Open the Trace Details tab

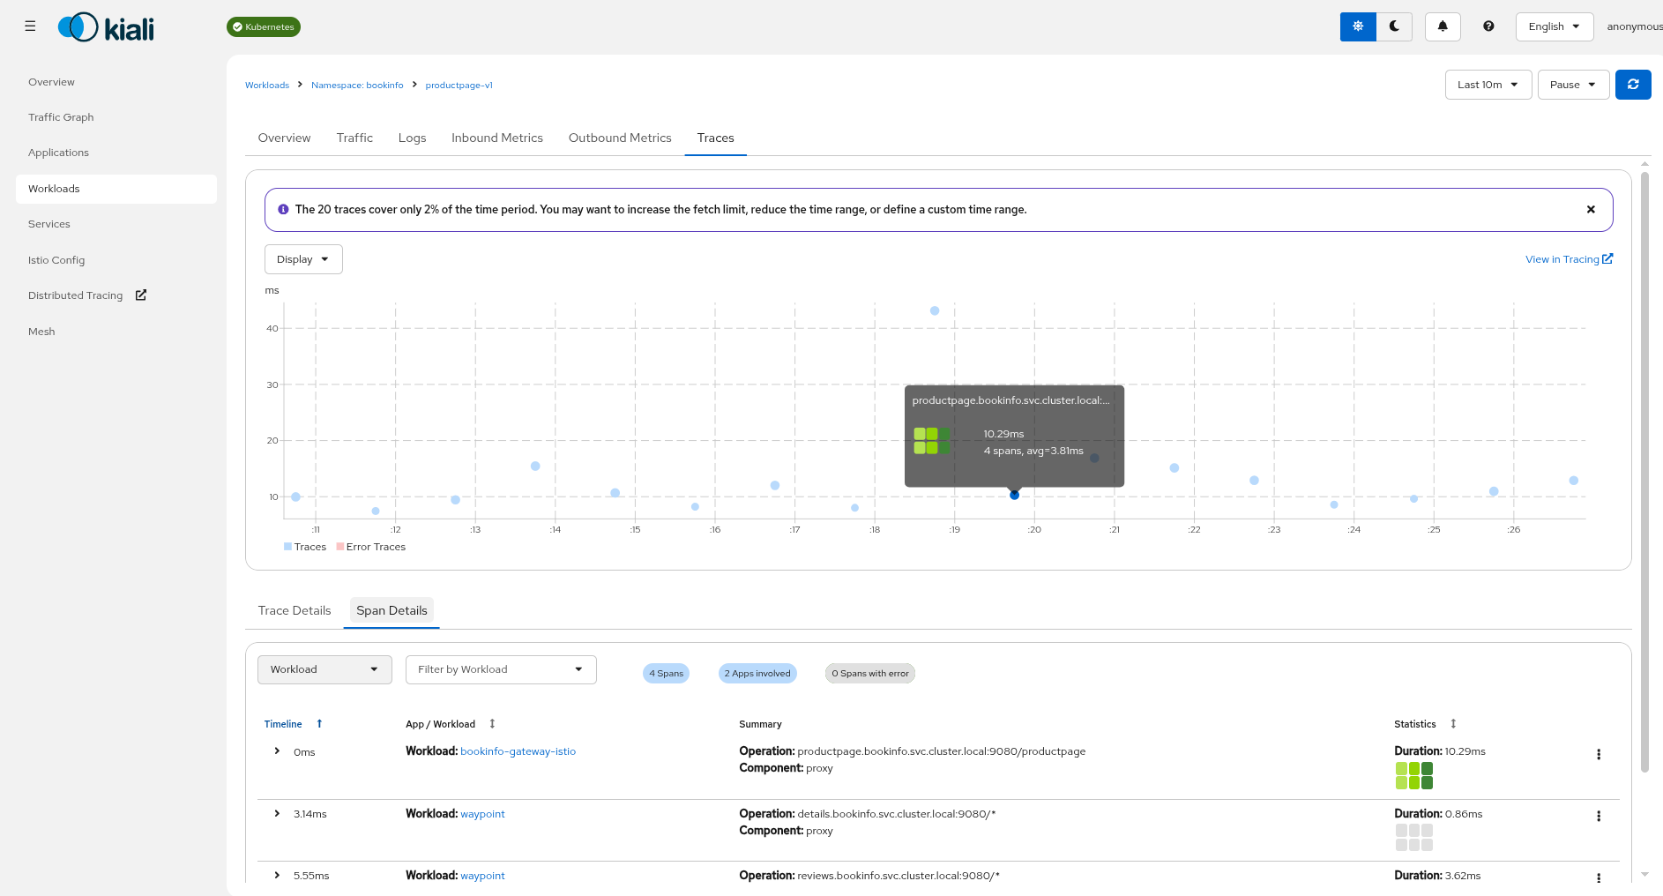[x=295, y=610]
